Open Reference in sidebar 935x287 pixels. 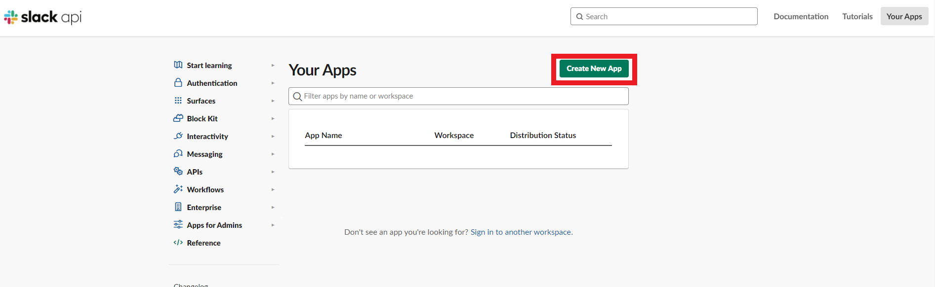[x=203, y=243]
